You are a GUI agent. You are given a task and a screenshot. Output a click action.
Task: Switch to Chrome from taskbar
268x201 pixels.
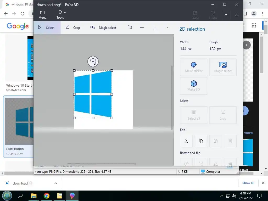tap(47, 196)
